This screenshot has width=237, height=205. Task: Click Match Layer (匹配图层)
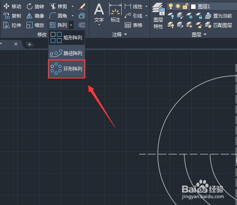point(219,25)
